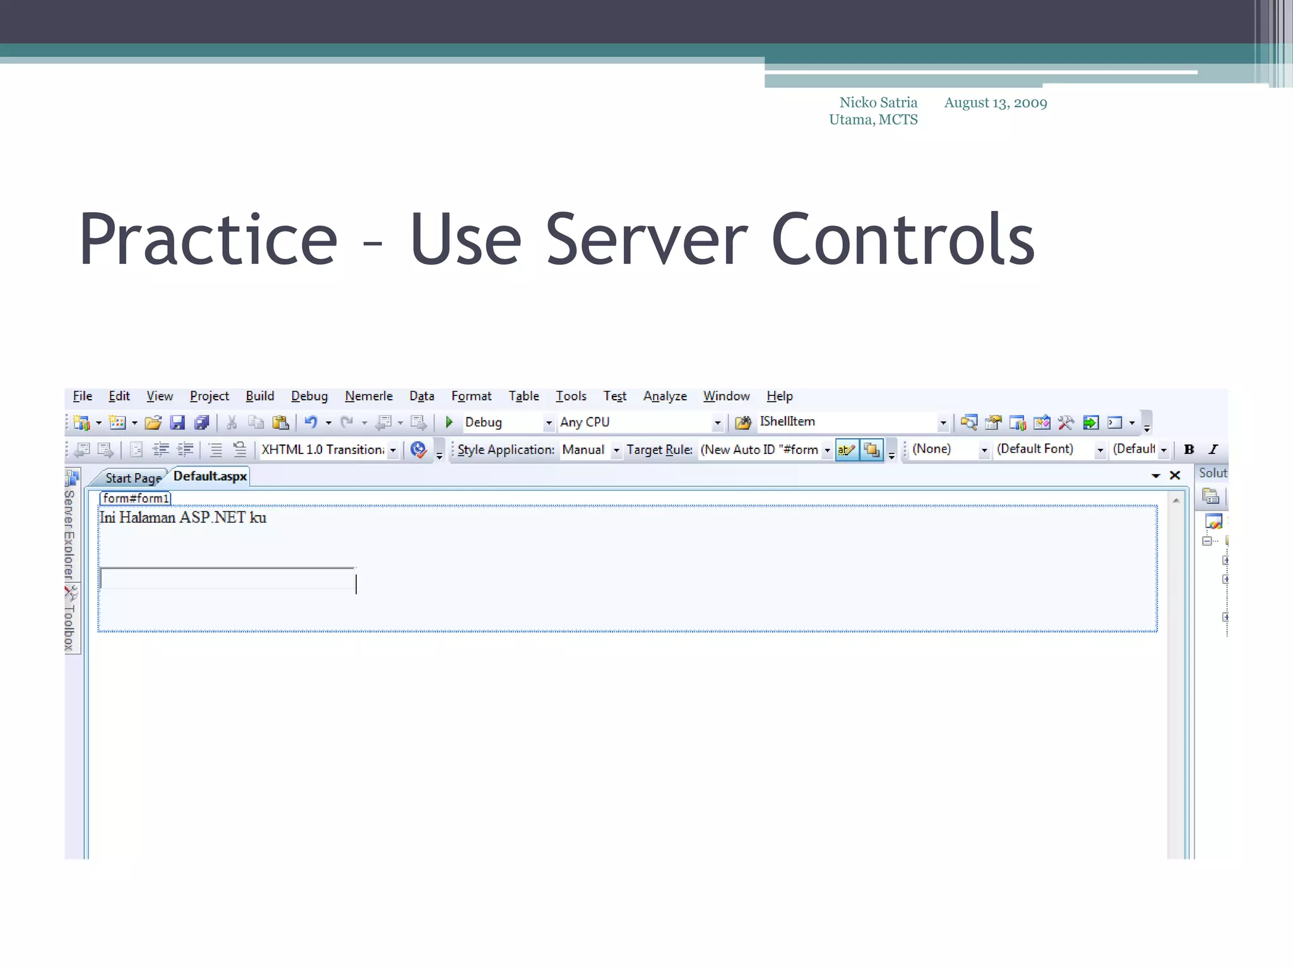This screenshot has height=970, width=1293.
Task: Open the Table menu
Action: click(x=524, y=396)
